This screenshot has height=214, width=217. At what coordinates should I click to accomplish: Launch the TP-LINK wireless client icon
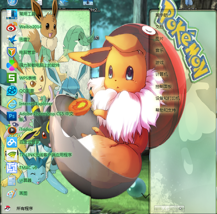tap(12, 155)
